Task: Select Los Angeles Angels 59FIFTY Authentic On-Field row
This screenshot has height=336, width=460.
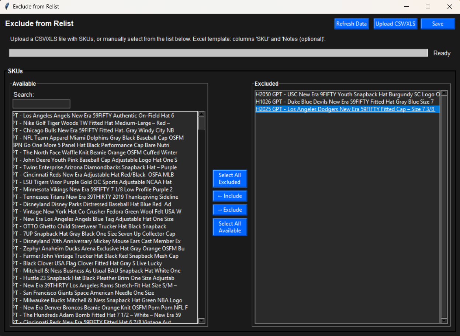Action: (x=106, y=116)
